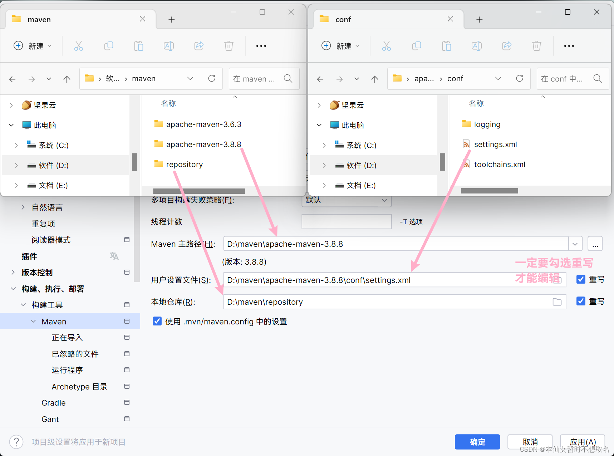Expand address bar history in conf window

[x=498, y=78]
